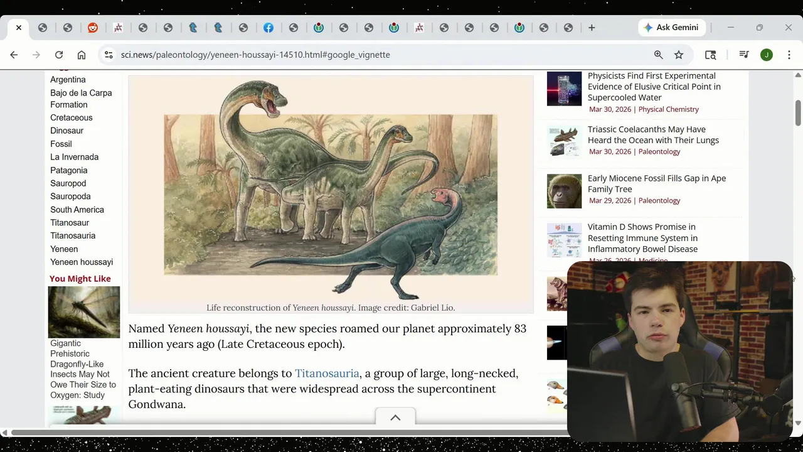The height and width of the screenshot is (452, 803).
Task: Open Physical Chemistry category link
Action: [668, 109]
